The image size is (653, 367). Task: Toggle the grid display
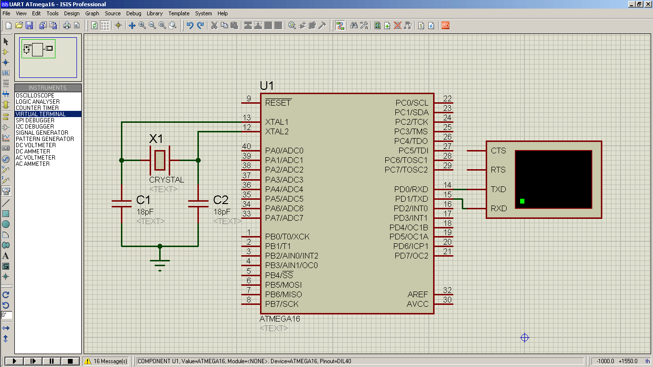[104, 25]
